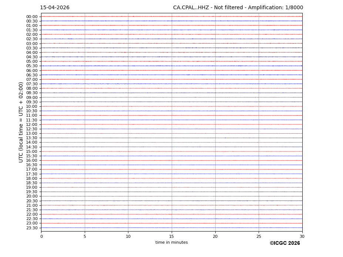The image size is (343, 257).
Task: Click the 15 minute x-axis tick label
Action: coord(172,236)
